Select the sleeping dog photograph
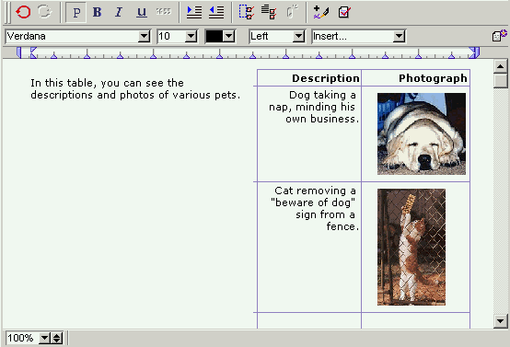This screenshot has width=510, height=347. point(422,134)
